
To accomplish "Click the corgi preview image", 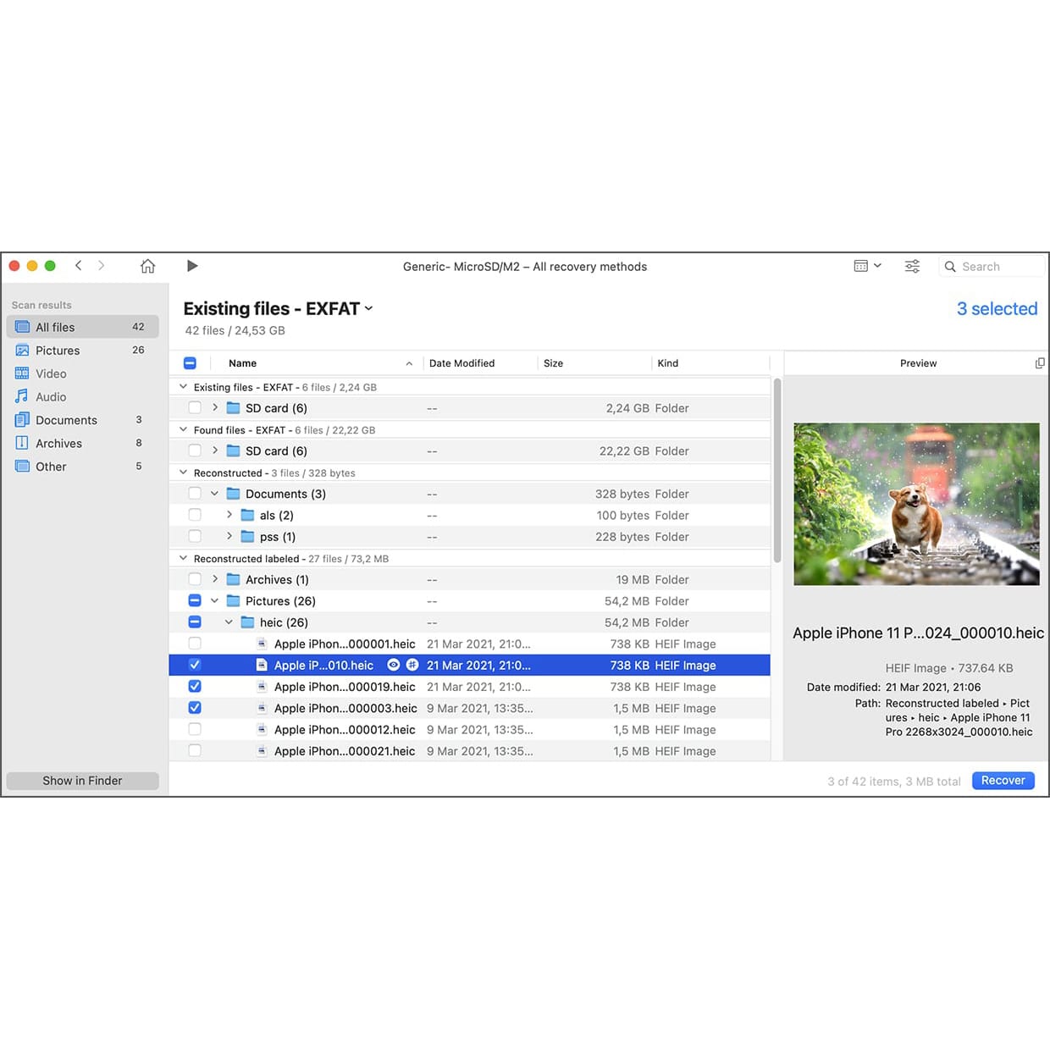I will pos(916,504).
